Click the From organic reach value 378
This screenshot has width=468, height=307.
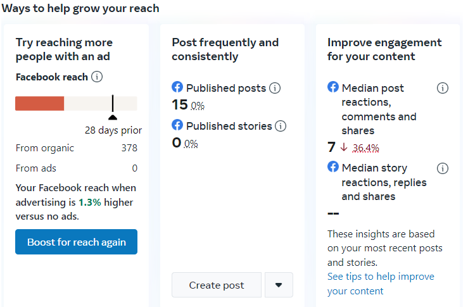click(129, 148)
